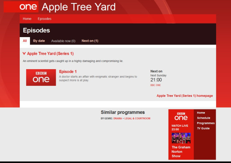Open the Episode 1 link
Image resolution: width=231 pixels, height=163 pixels.
click(68, 72)
